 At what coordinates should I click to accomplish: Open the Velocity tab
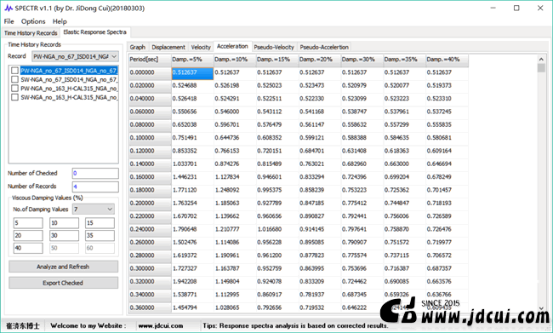click(x=201, y=47)
